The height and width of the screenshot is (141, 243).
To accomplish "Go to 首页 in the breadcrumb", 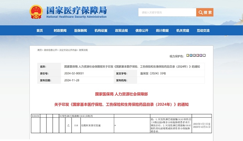I will [40, 50].
